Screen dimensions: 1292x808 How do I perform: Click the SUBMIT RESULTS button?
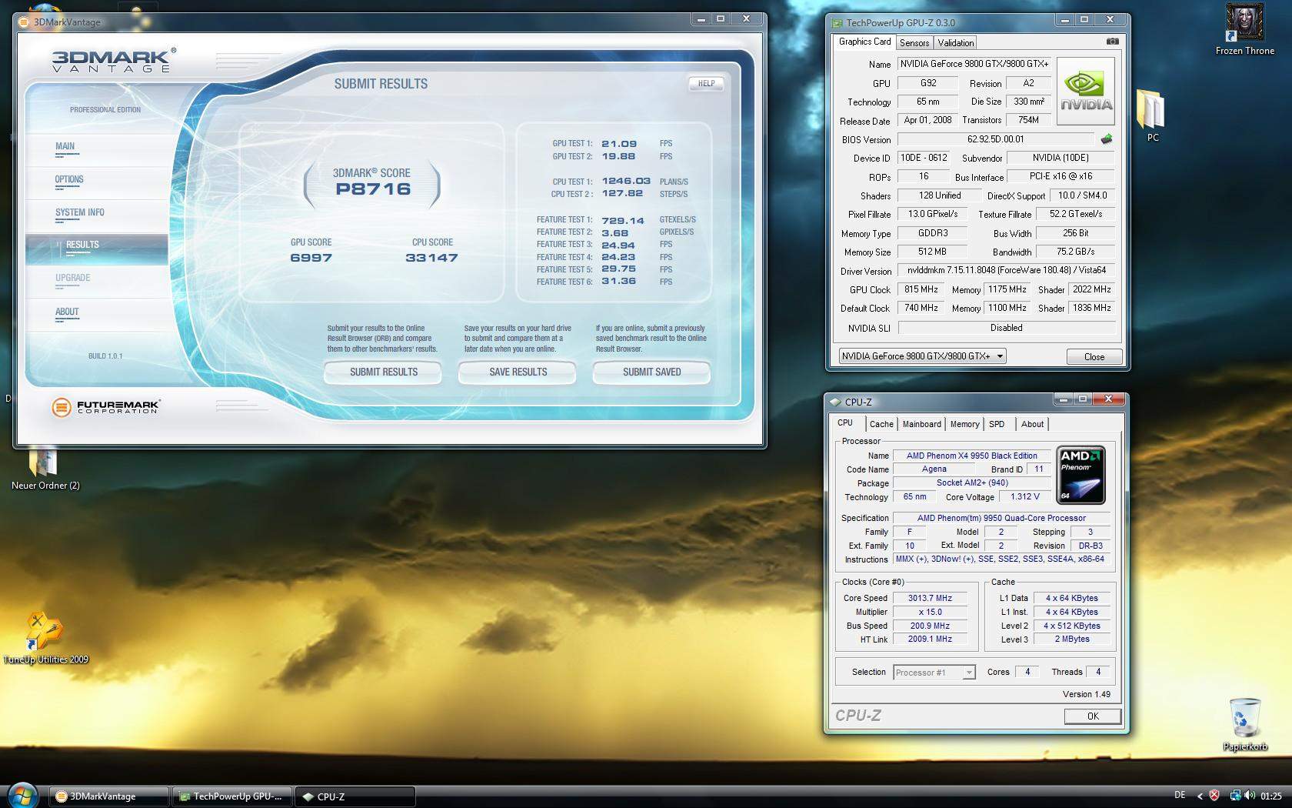[x=383, y=372]
